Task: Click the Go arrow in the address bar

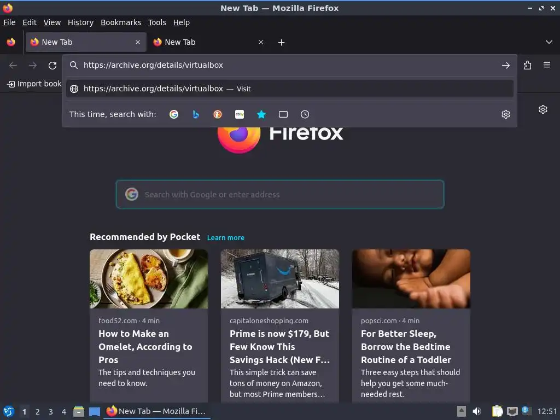Action: (505, 66)
